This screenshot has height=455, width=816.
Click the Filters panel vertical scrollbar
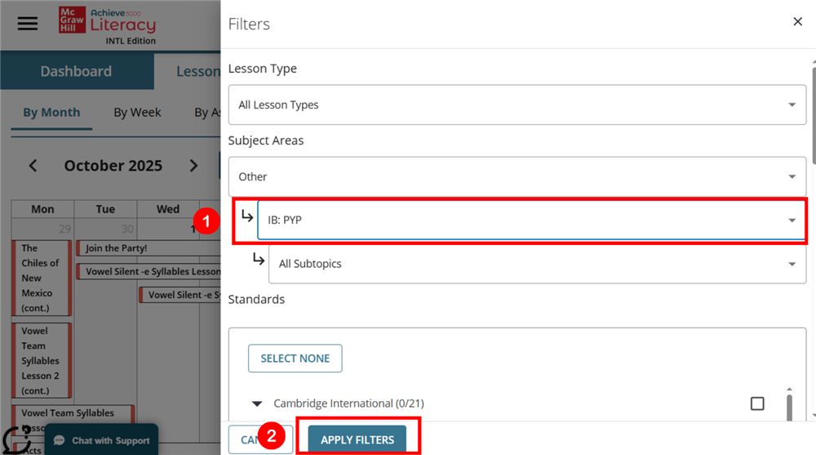pyautogui.click(x=813, y=123)
